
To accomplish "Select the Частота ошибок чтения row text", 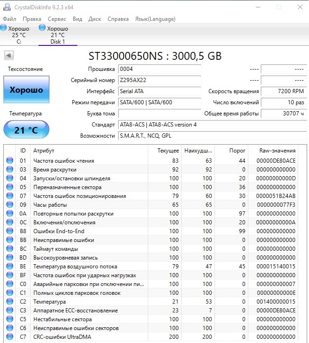I will [63, 161].
